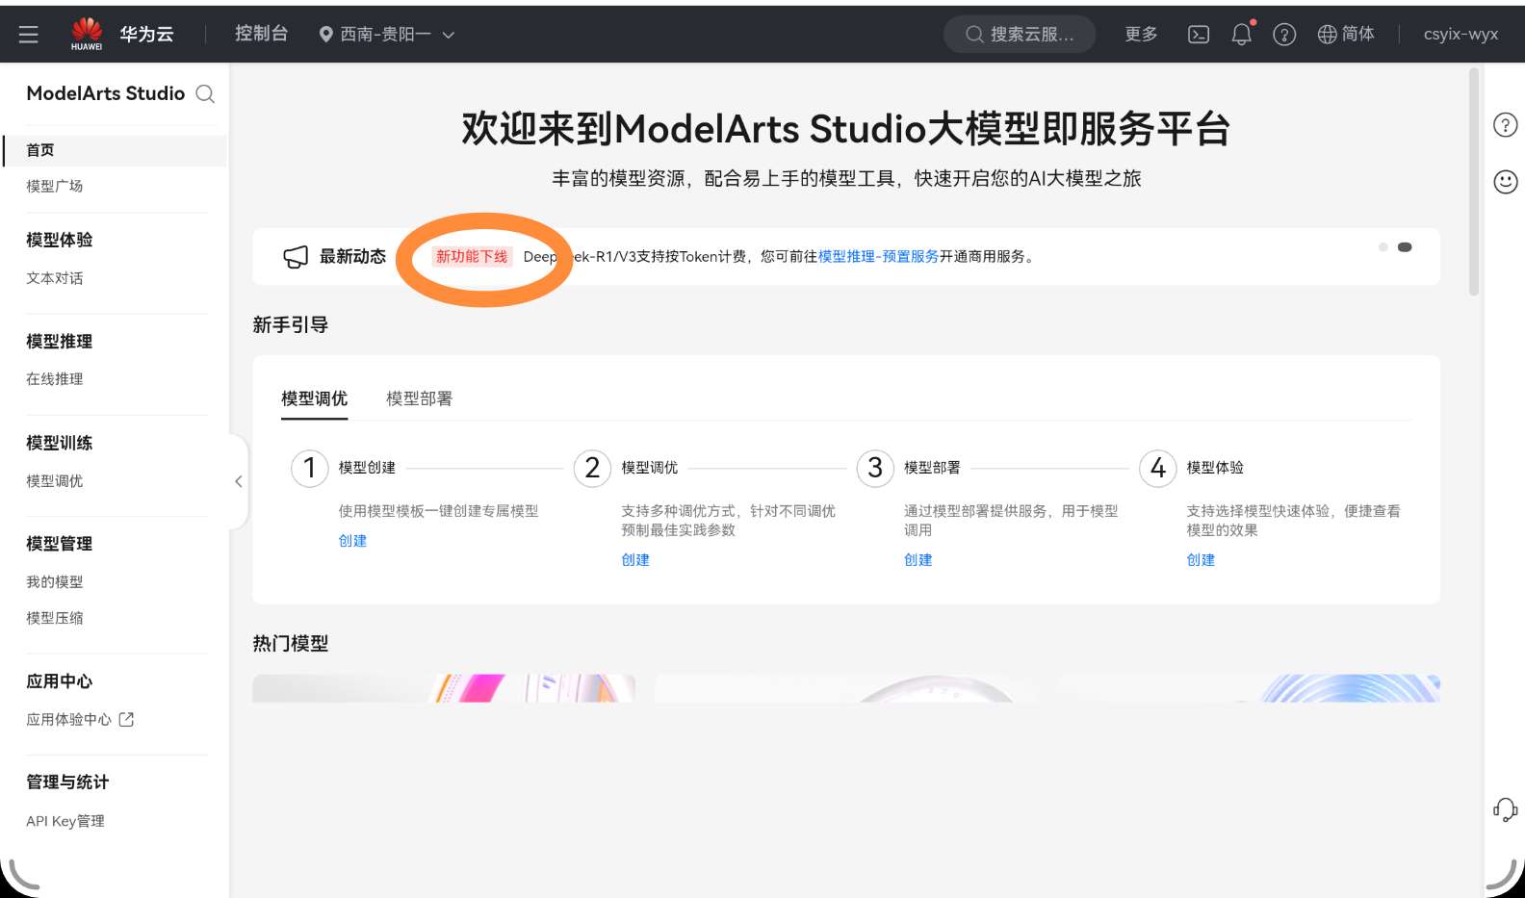The width and height of the screenshot is (1525, 898).
Task: Open the CloudShell terminal icon
Action: [1199, 35]
